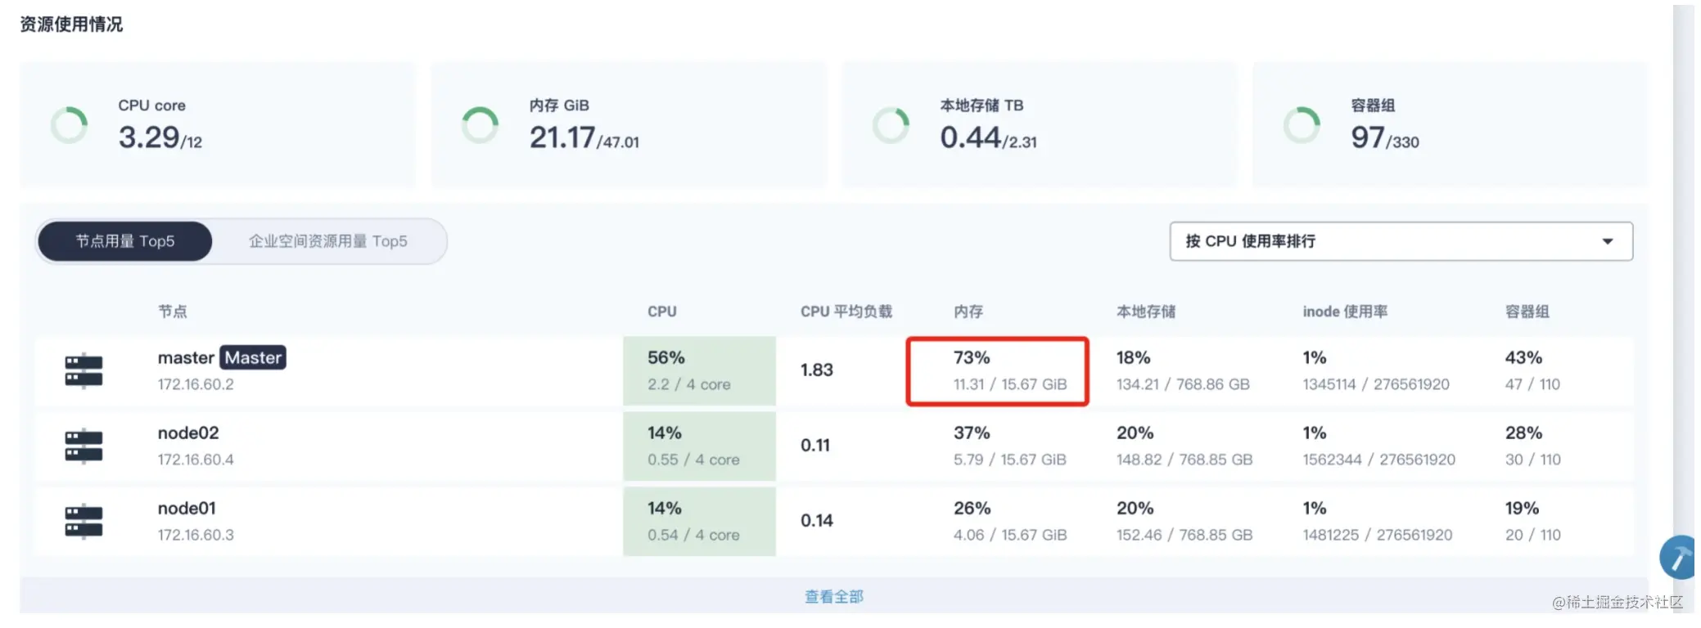
Task: Click the master node server icon
Action: (83, 370)
